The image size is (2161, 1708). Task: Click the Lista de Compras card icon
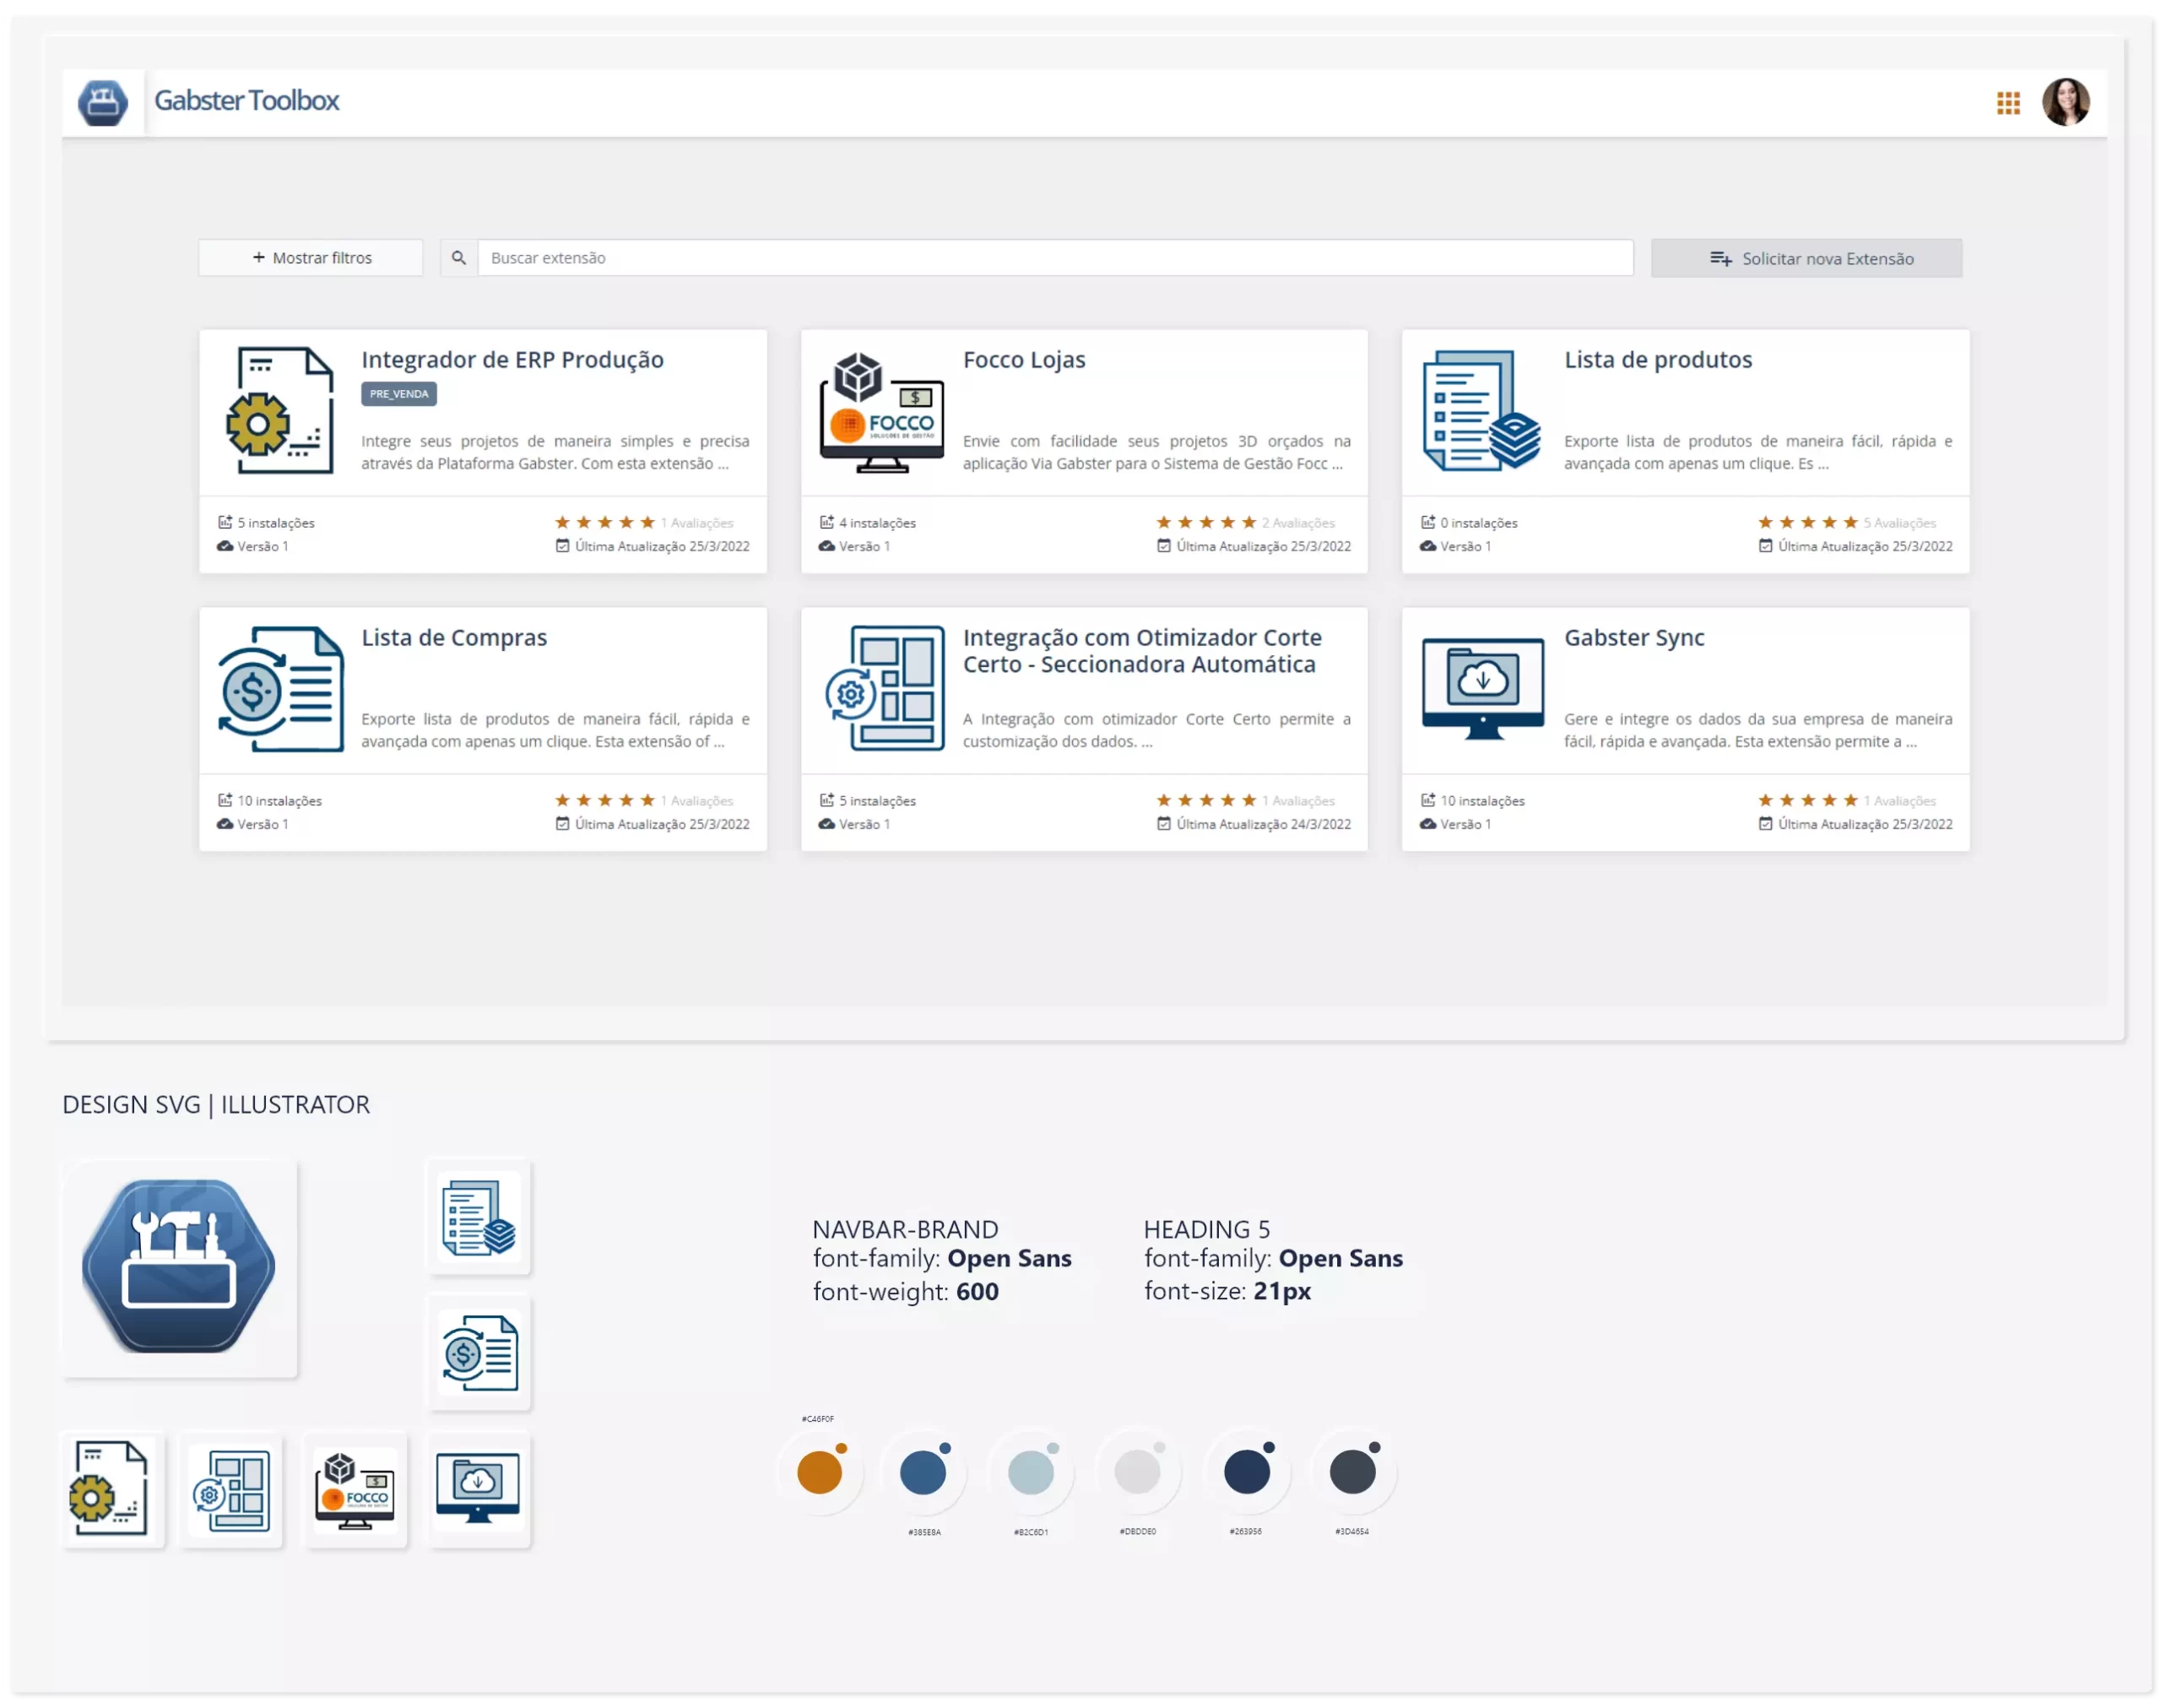tap(280, 689)
